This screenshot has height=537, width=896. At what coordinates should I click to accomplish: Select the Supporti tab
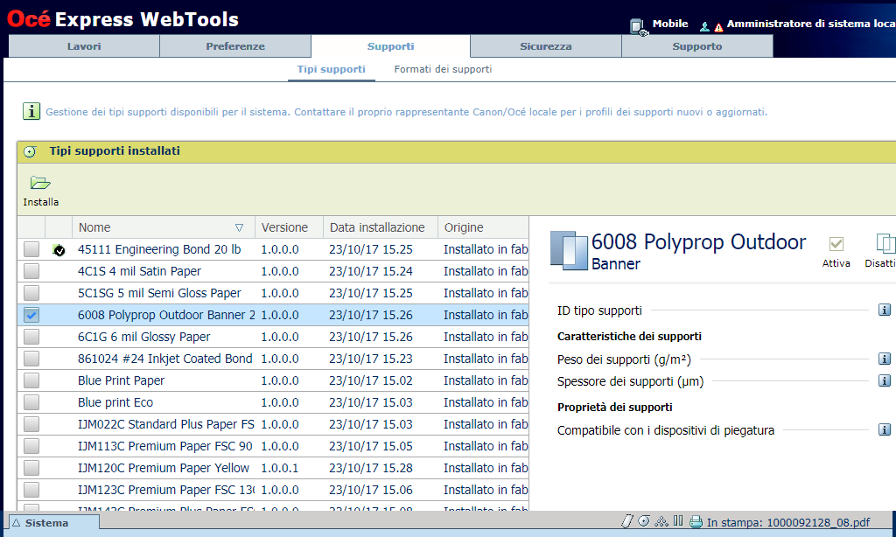pos(390,46)
